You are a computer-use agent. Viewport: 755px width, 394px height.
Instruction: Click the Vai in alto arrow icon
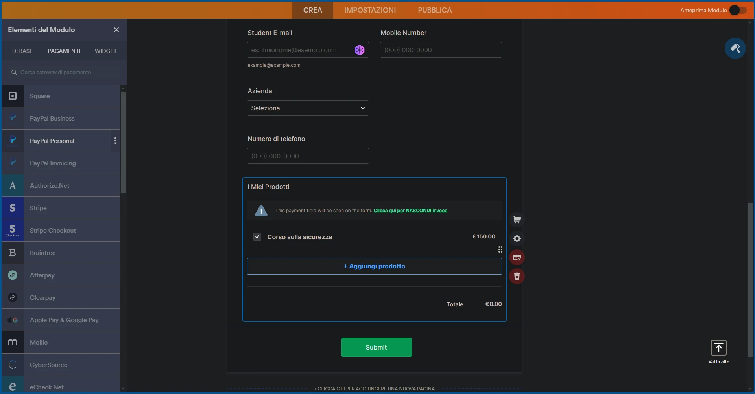(x=718, y=348)
